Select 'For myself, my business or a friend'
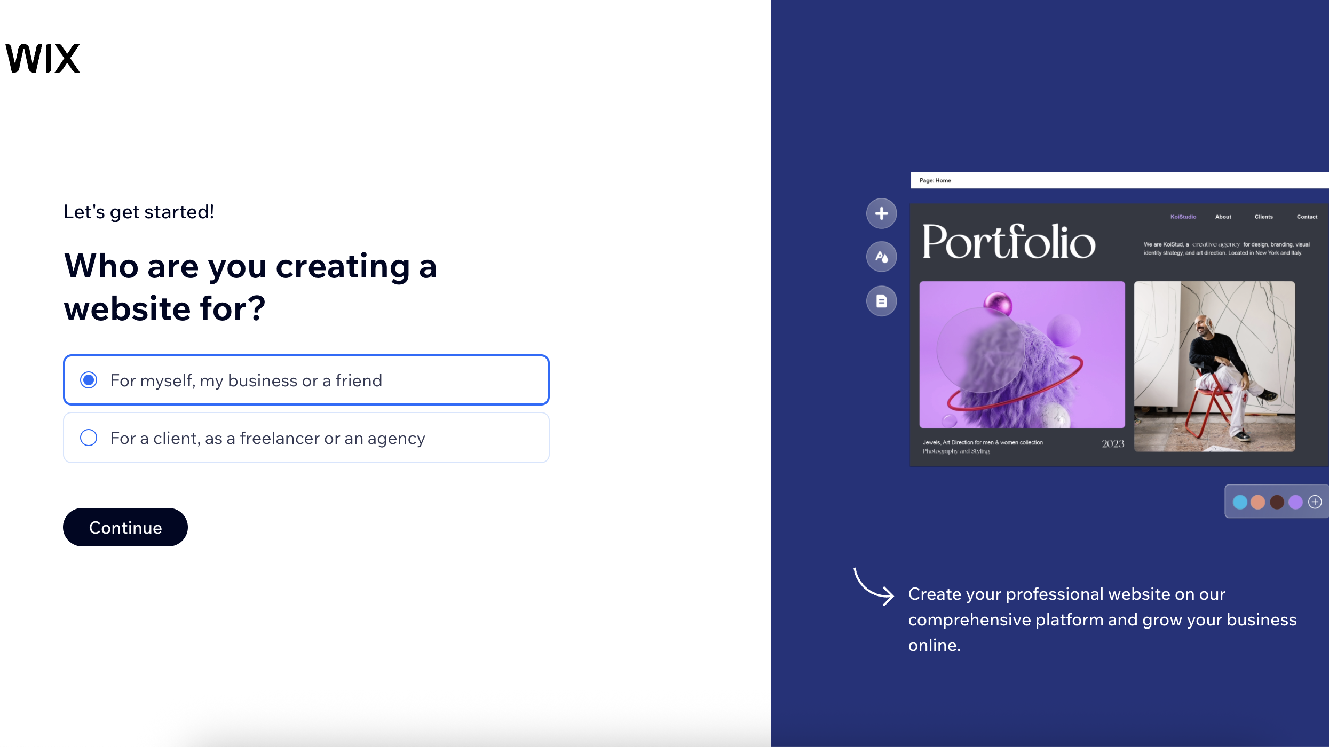This screenshot has height=747, width=1329. (306, 380)
